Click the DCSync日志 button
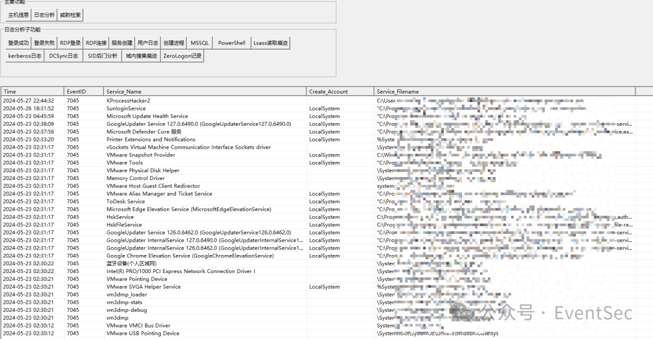This screenshot has height=339, width=653. point(63,56)
